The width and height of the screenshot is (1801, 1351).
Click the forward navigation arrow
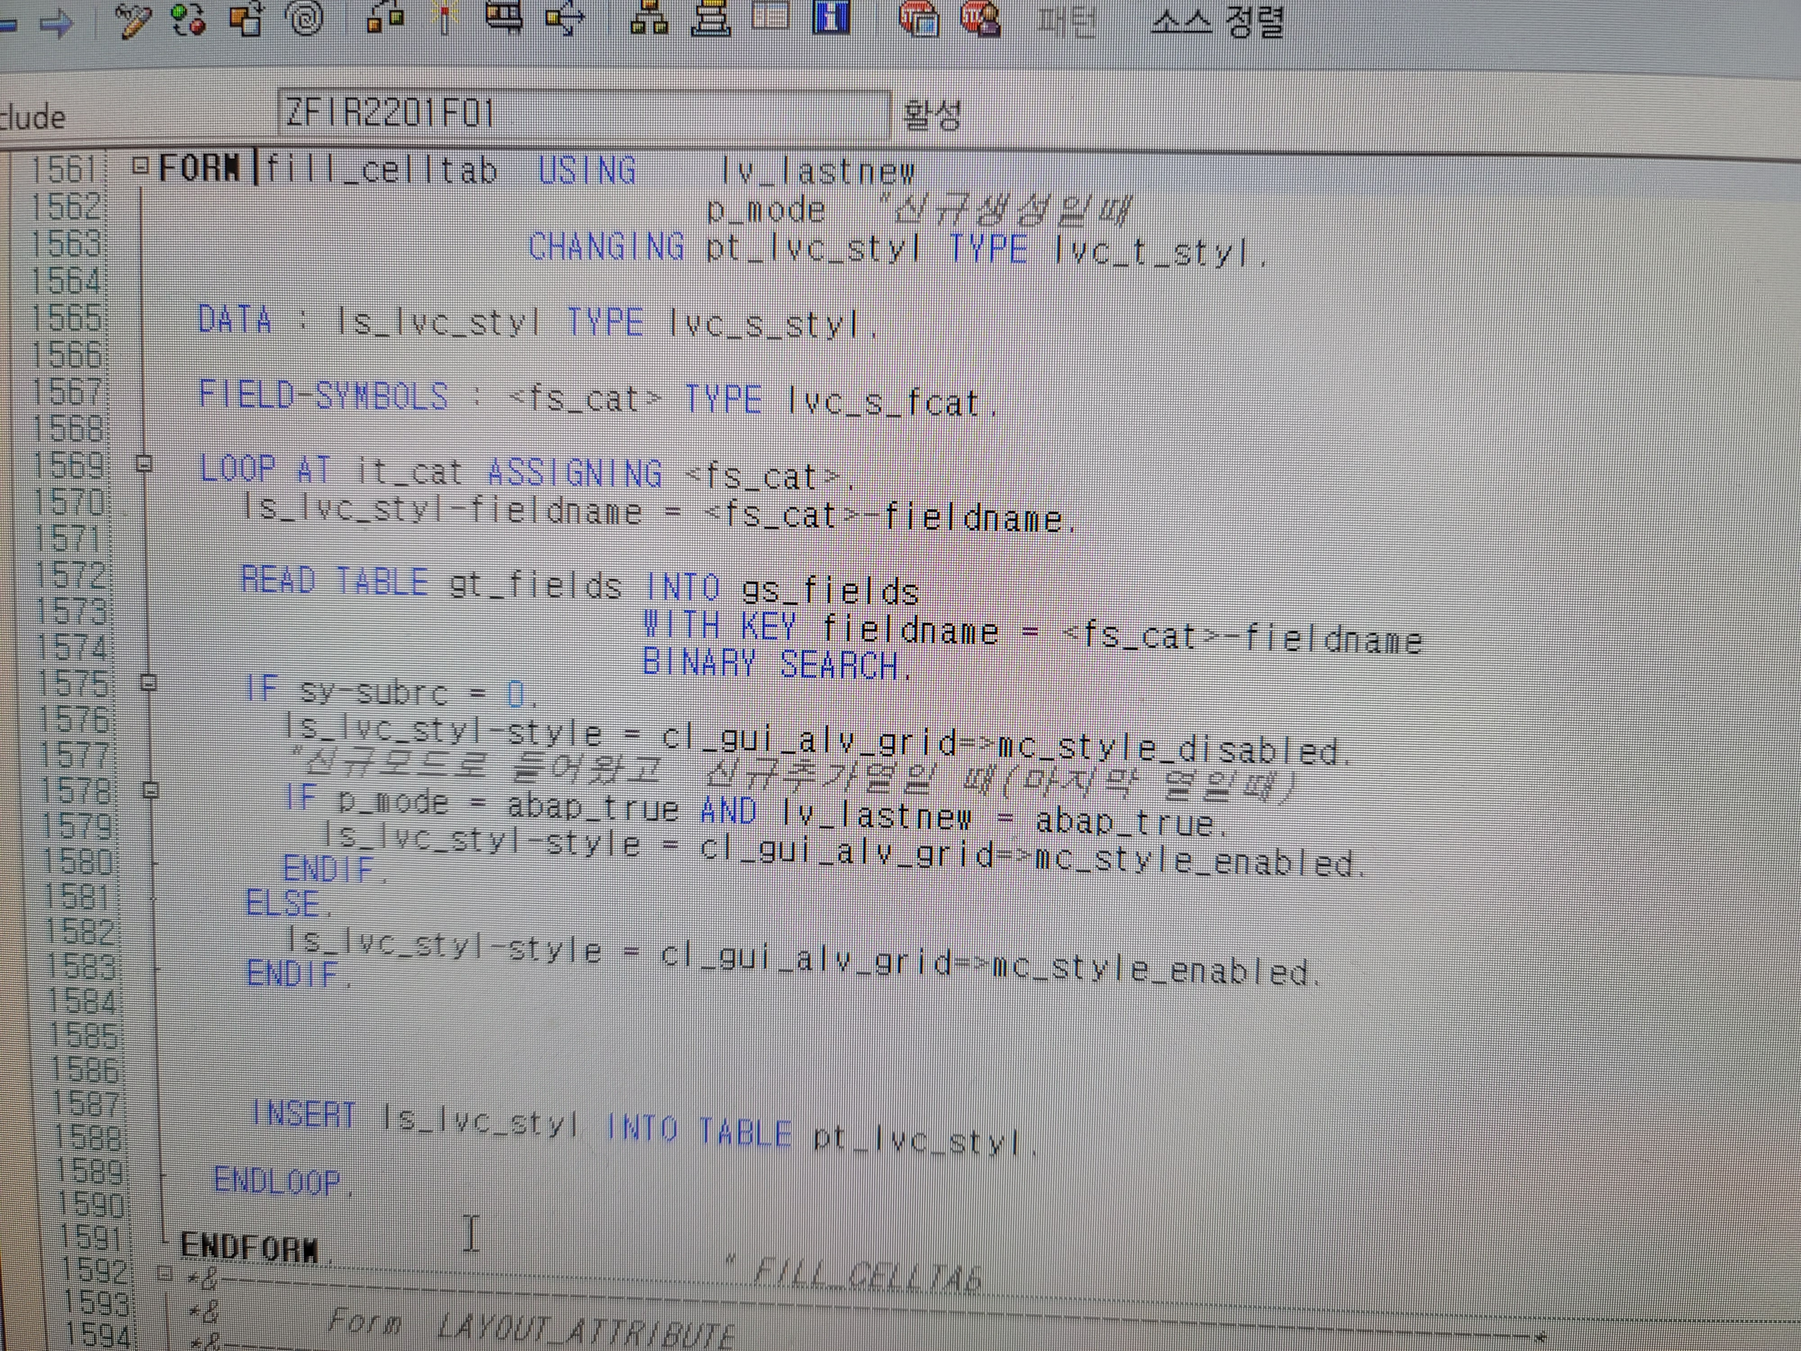pyautogui.click(x=57, y=23)
